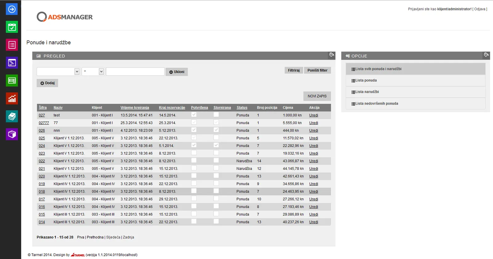Sort table by Potvrđena column
493x259 pixels.
(199, 108)
